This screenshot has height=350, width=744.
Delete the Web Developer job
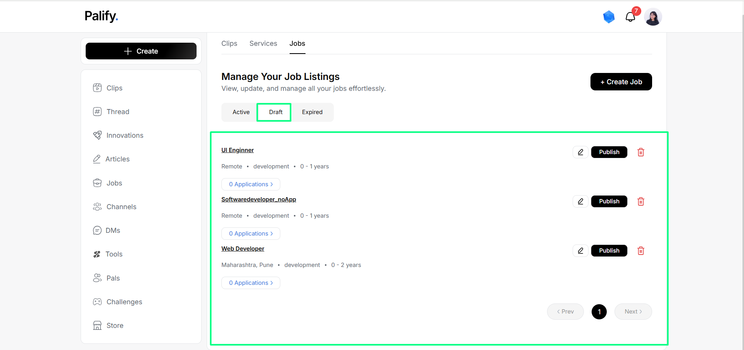tap(641, 251)
